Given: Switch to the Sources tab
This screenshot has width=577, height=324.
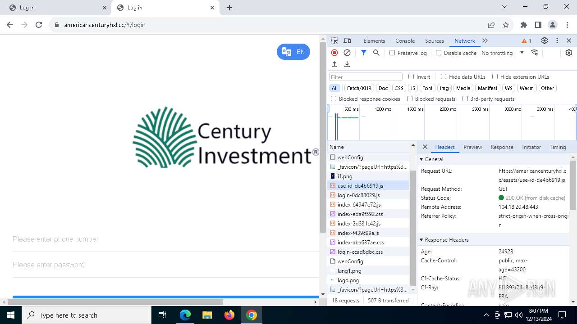Looking at the screenshot, I should click(435, 40).
